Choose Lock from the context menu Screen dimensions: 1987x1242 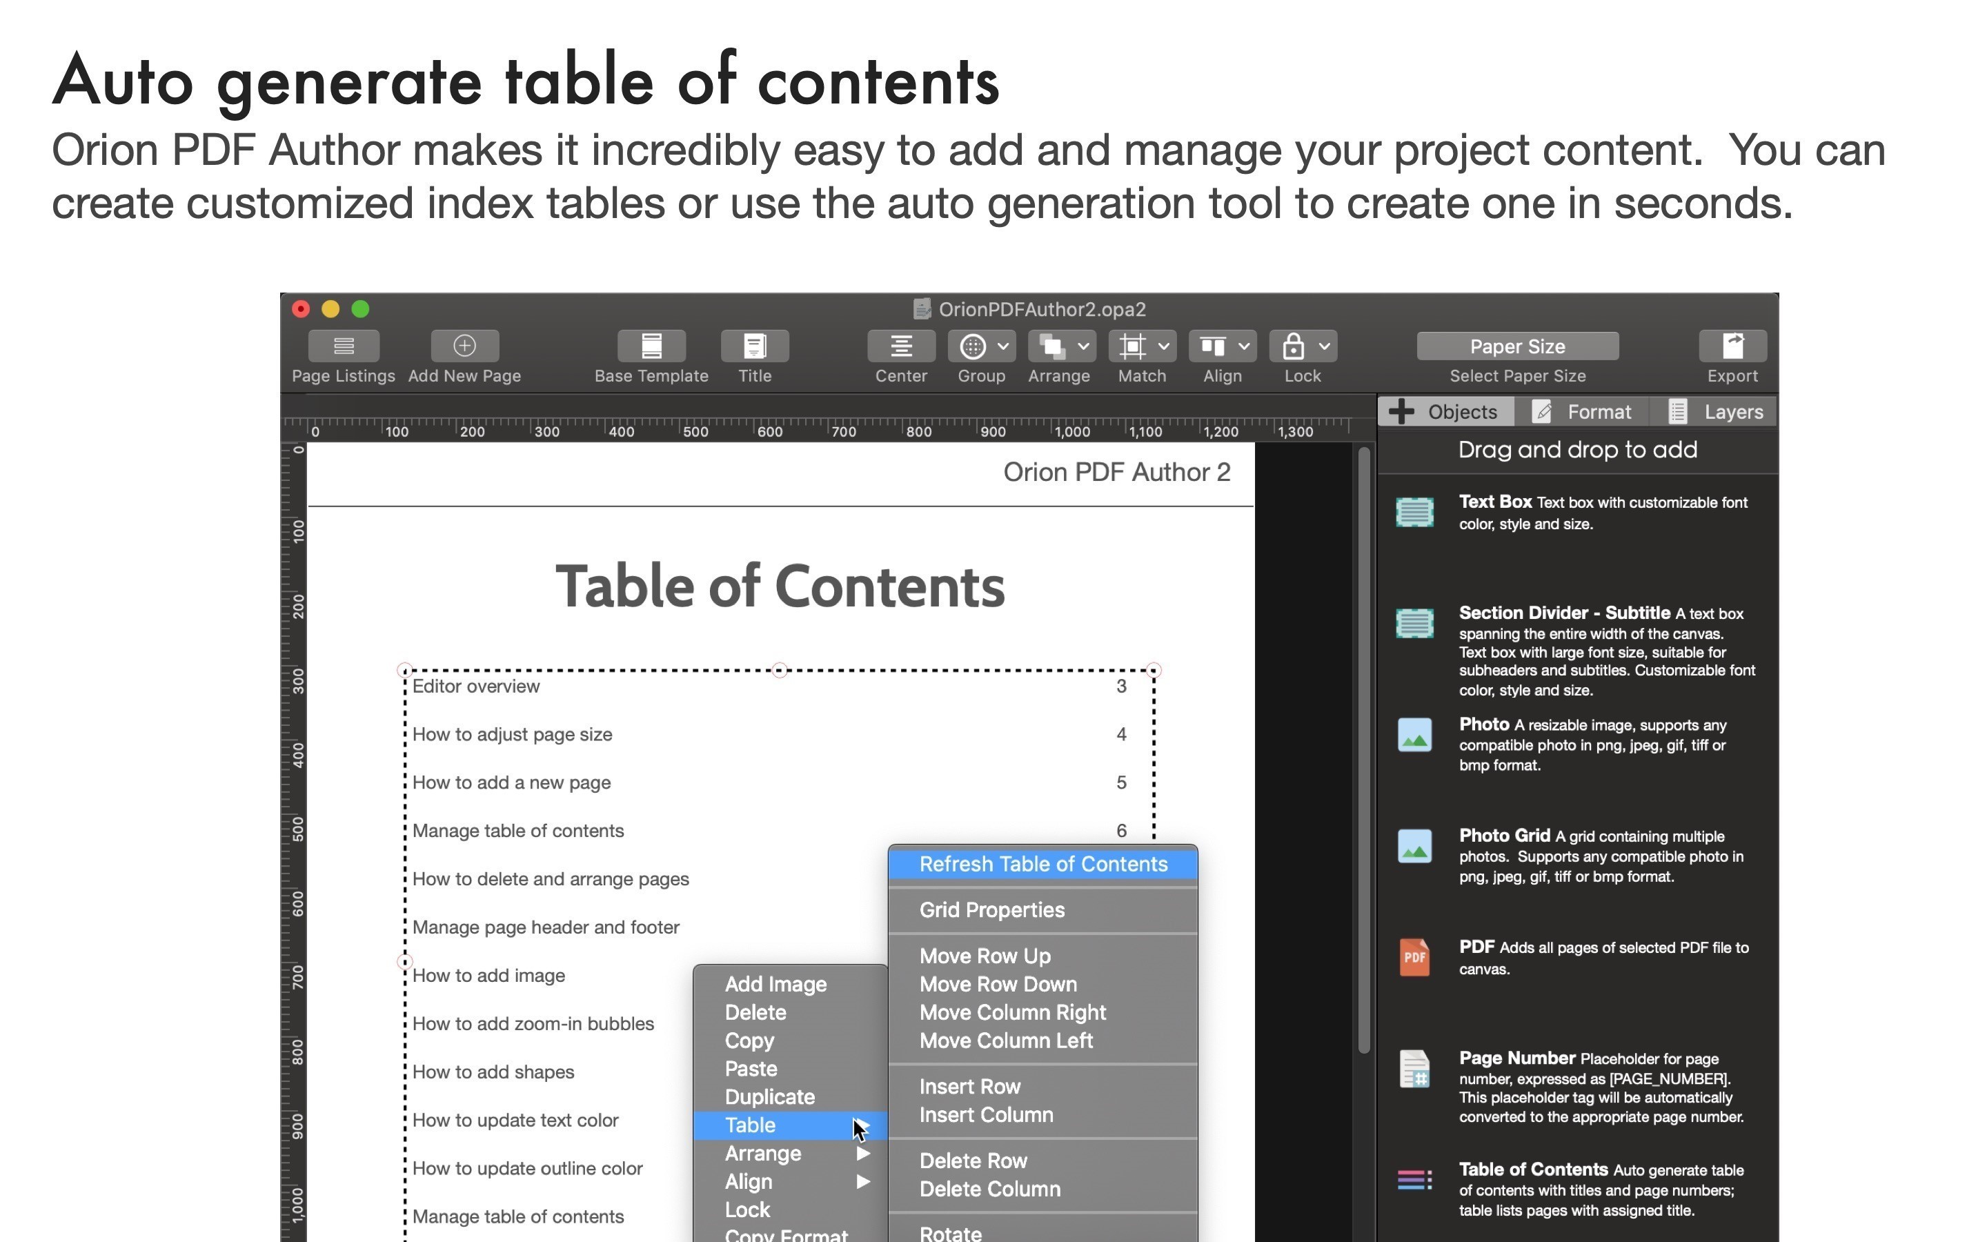click(x=790, y=1210)
